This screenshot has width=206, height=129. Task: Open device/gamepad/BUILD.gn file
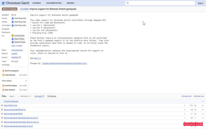coord(15,110)
